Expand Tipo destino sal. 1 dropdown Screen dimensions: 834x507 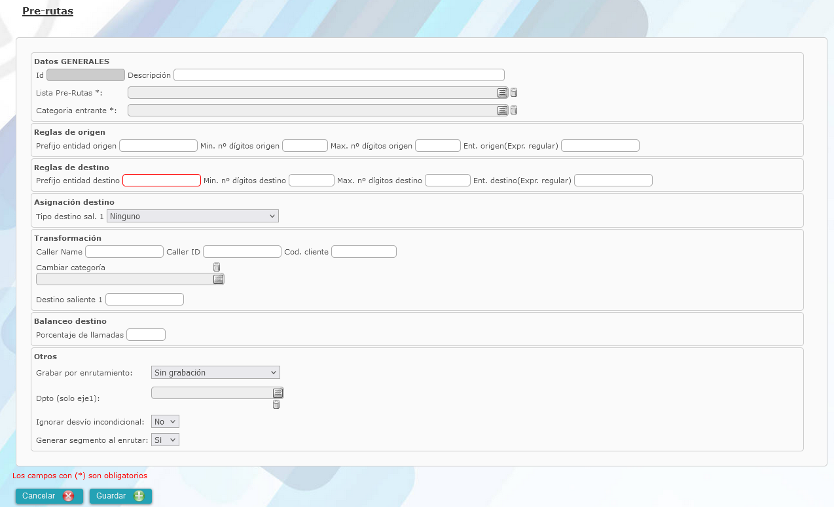192,216
